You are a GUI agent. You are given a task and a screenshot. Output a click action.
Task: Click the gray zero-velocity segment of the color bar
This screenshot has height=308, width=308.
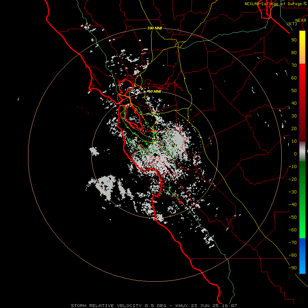tap(302, 152)
